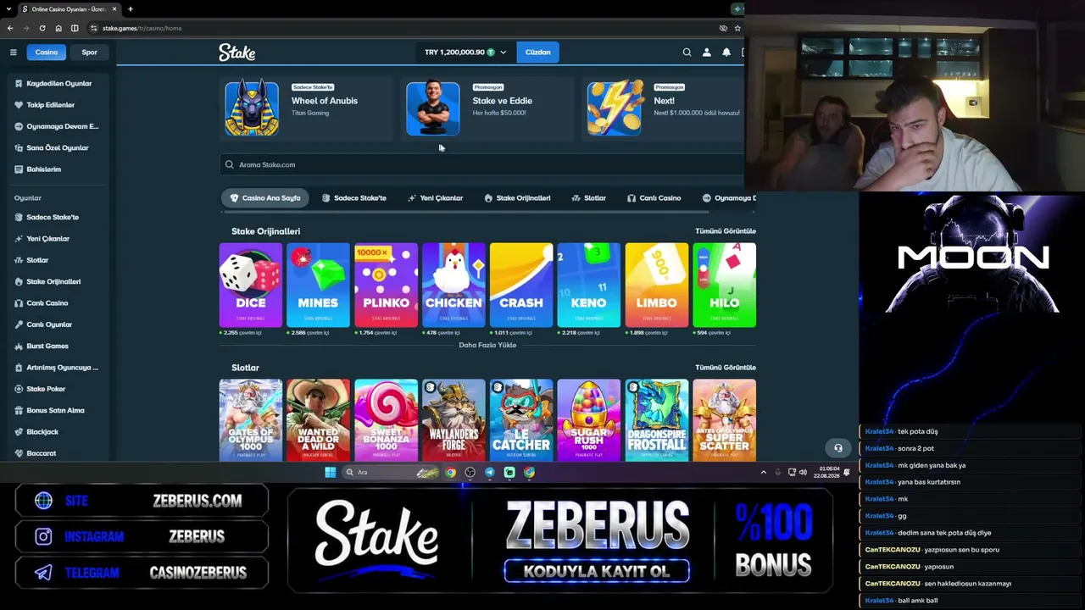Open the Wheel of Anubis promo card
1085x610 pixels.
308,108
